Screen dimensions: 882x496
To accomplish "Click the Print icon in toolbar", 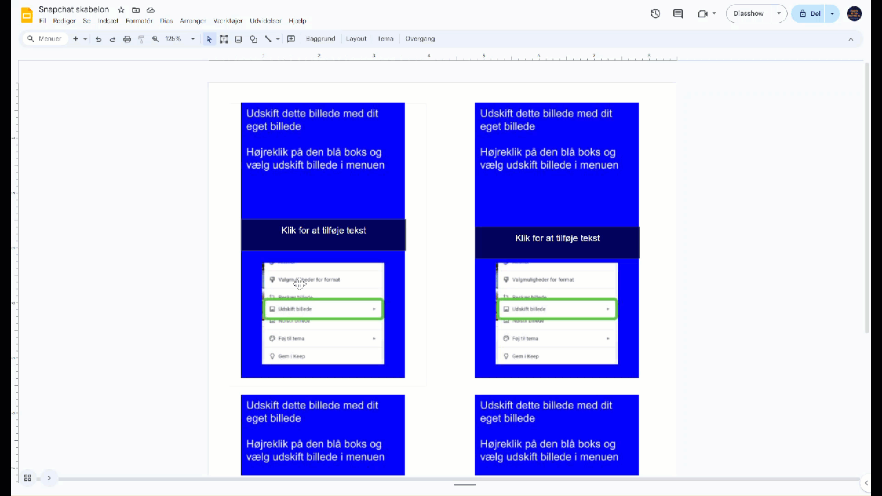I will pos(127,39).
